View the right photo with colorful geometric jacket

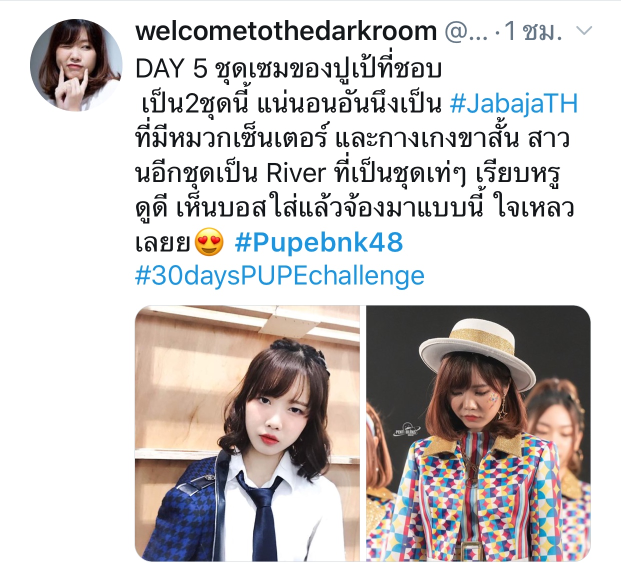coord(478,433)
